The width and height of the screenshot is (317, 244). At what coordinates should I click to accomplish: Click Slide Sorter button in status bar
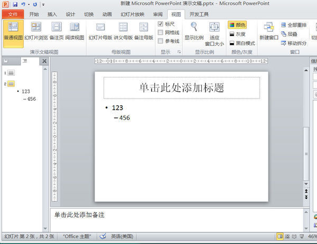point(287,236)
